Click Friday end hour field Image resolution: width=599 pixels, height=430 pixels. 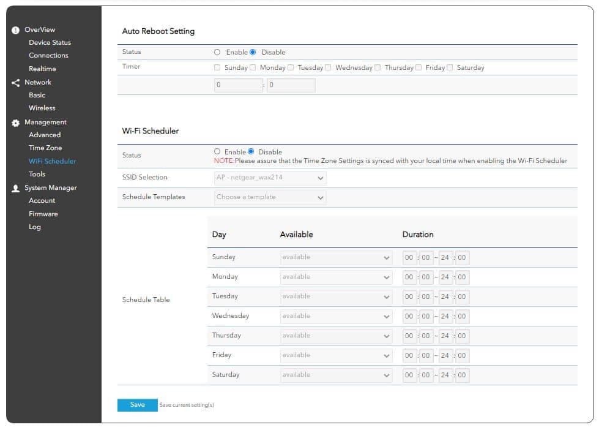pos(445,356)
